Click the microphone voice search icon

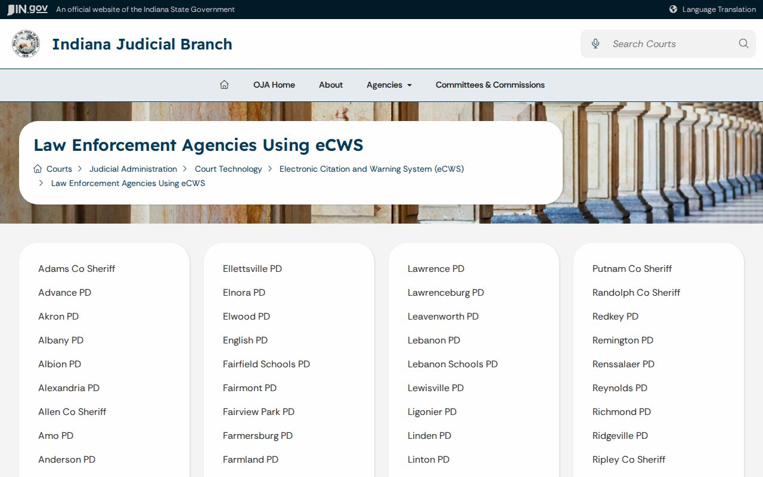pyautogui.click(x=595, y=44)
